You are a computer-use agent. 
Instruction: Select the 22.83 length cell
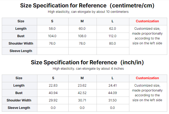point(53,86)
